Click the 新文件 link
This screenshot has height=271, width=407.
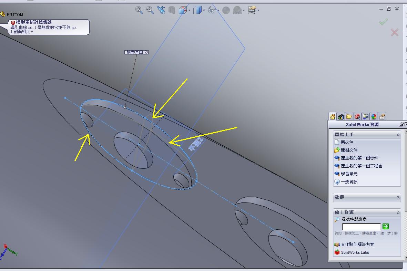click(347, 142)
